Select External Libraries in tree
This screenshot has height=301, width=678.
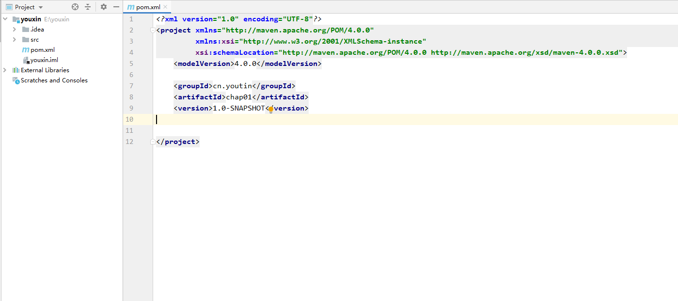tap(45, 70)
